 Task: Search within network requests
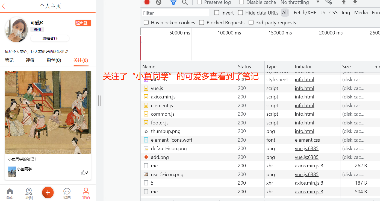(x=185, y=2)
